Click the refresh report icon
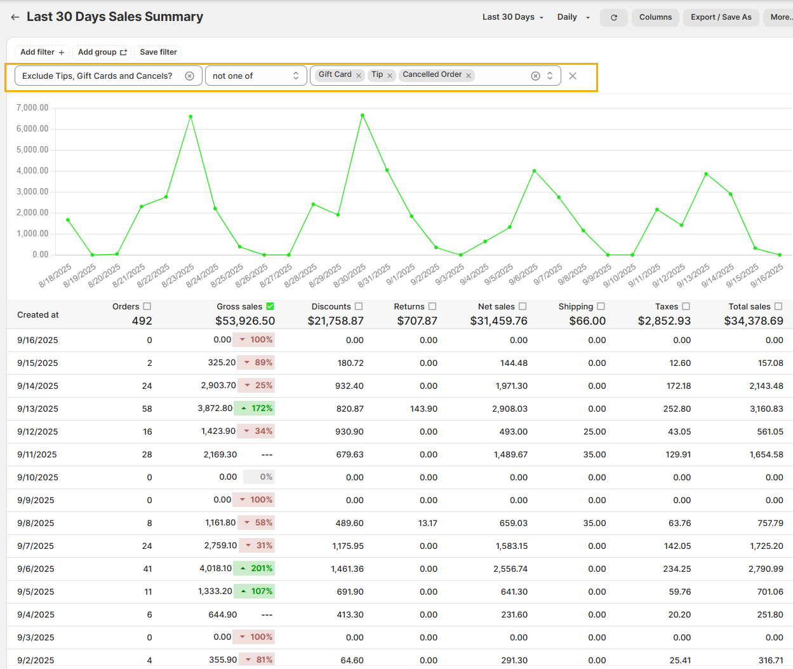Image resolution: width=793 pixels, height=669 pixels. pos(613,17)
